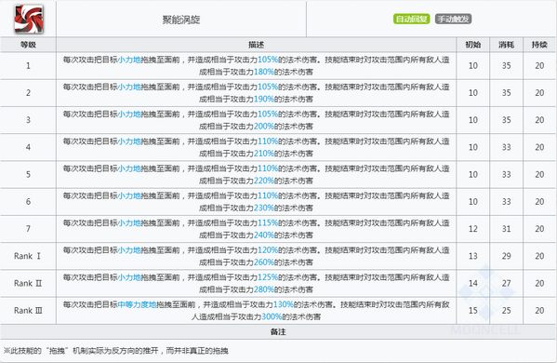Open the 小力地 link in level 7 row

(129, 223)
